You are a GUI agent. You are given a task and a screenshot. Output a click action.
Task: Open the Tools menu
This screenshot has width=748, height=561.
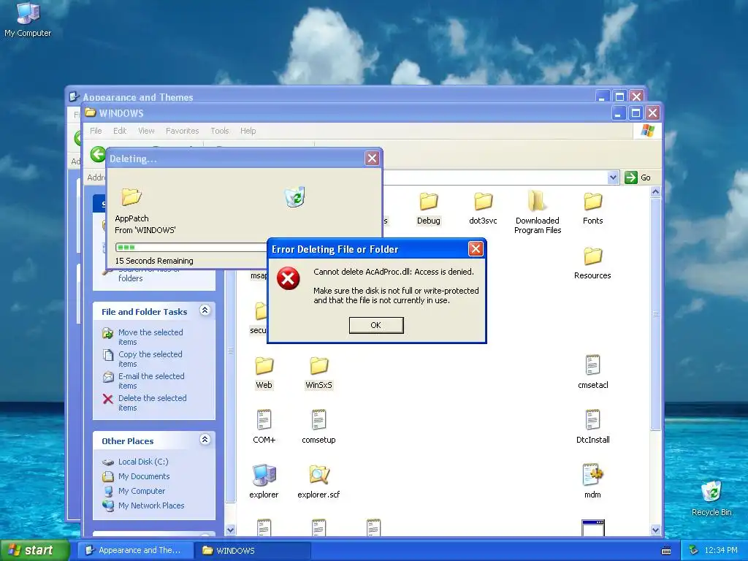click(x=219, y=131)
